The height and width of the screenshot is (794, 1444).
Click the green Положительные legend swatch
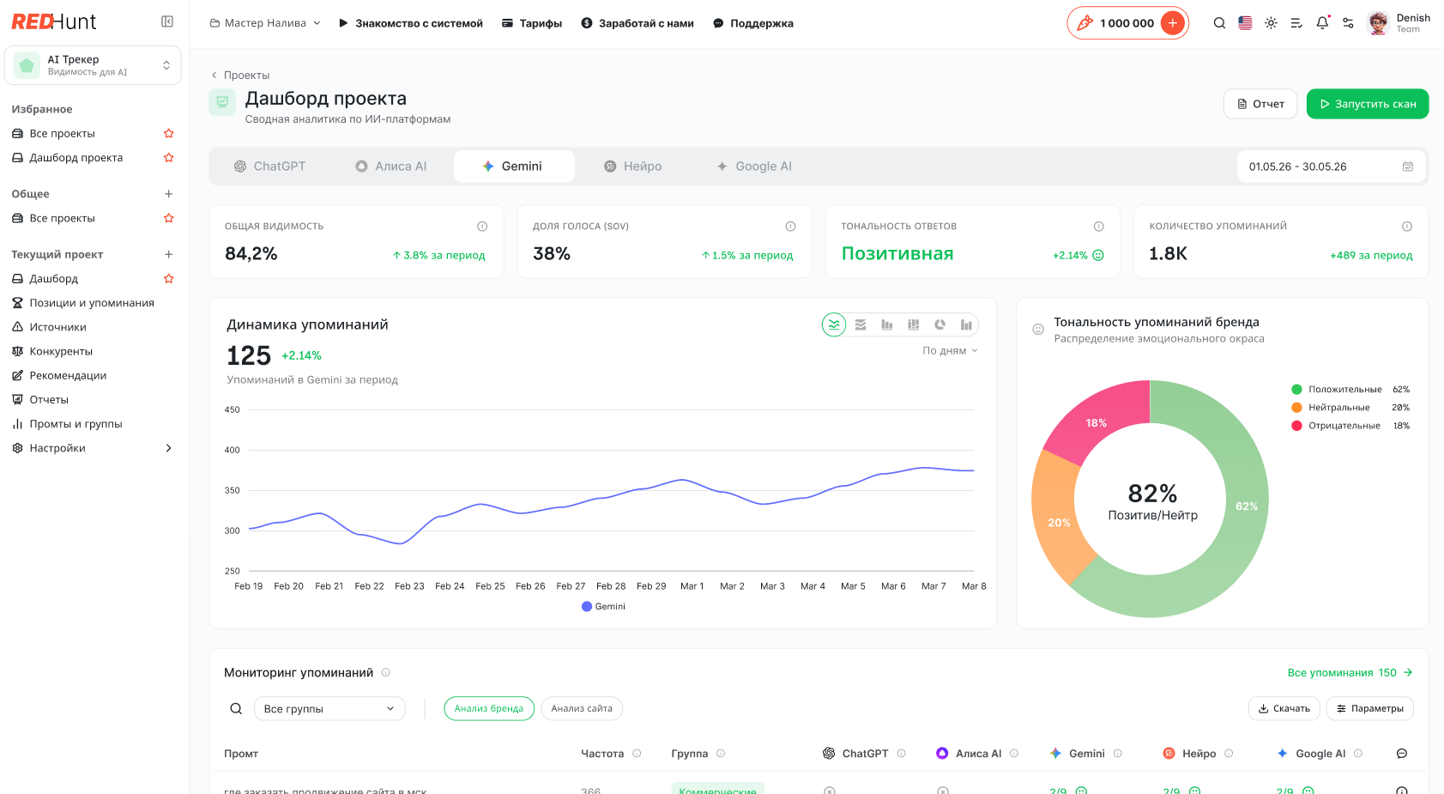pyautogui.click(x=1296, y=390)
